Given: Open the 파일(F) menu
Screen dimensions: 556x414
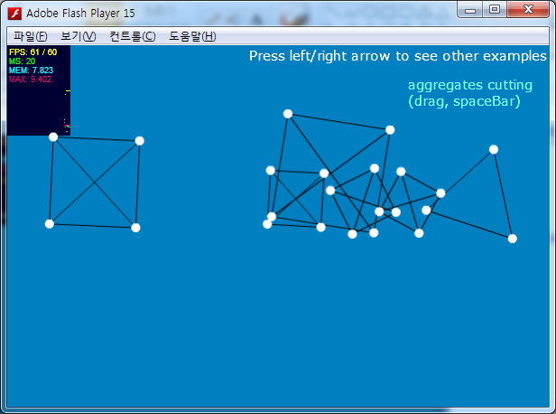Looking at the screenshot, I should click(31, 36).
